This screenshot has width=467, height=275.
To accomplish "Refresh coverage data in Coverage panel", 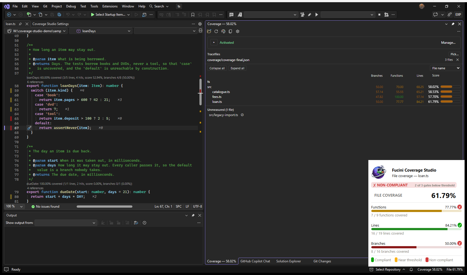I will click(x=216, y=31).
